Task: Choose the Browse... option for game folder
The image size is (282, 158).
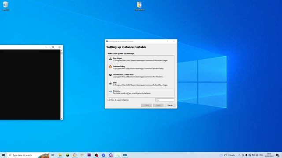Action: pyautogui.click(x=141, y=92)
